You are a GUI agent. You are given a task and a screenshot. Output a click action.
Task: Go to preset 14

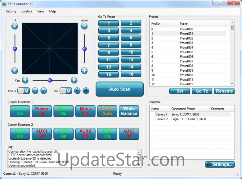point(131,67)
